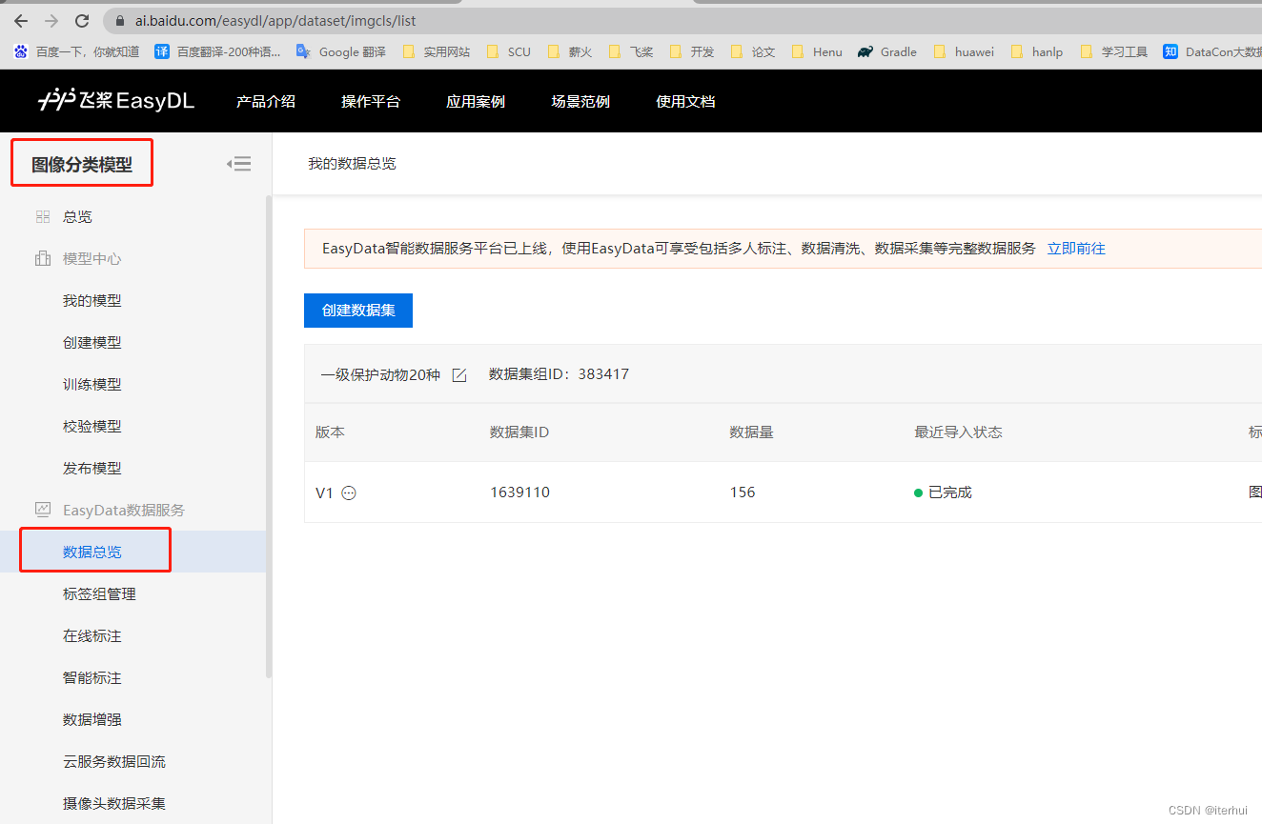The image size is (1262, 824).
Task: Click the browser back arrow
Action: [x=20, y=20]
